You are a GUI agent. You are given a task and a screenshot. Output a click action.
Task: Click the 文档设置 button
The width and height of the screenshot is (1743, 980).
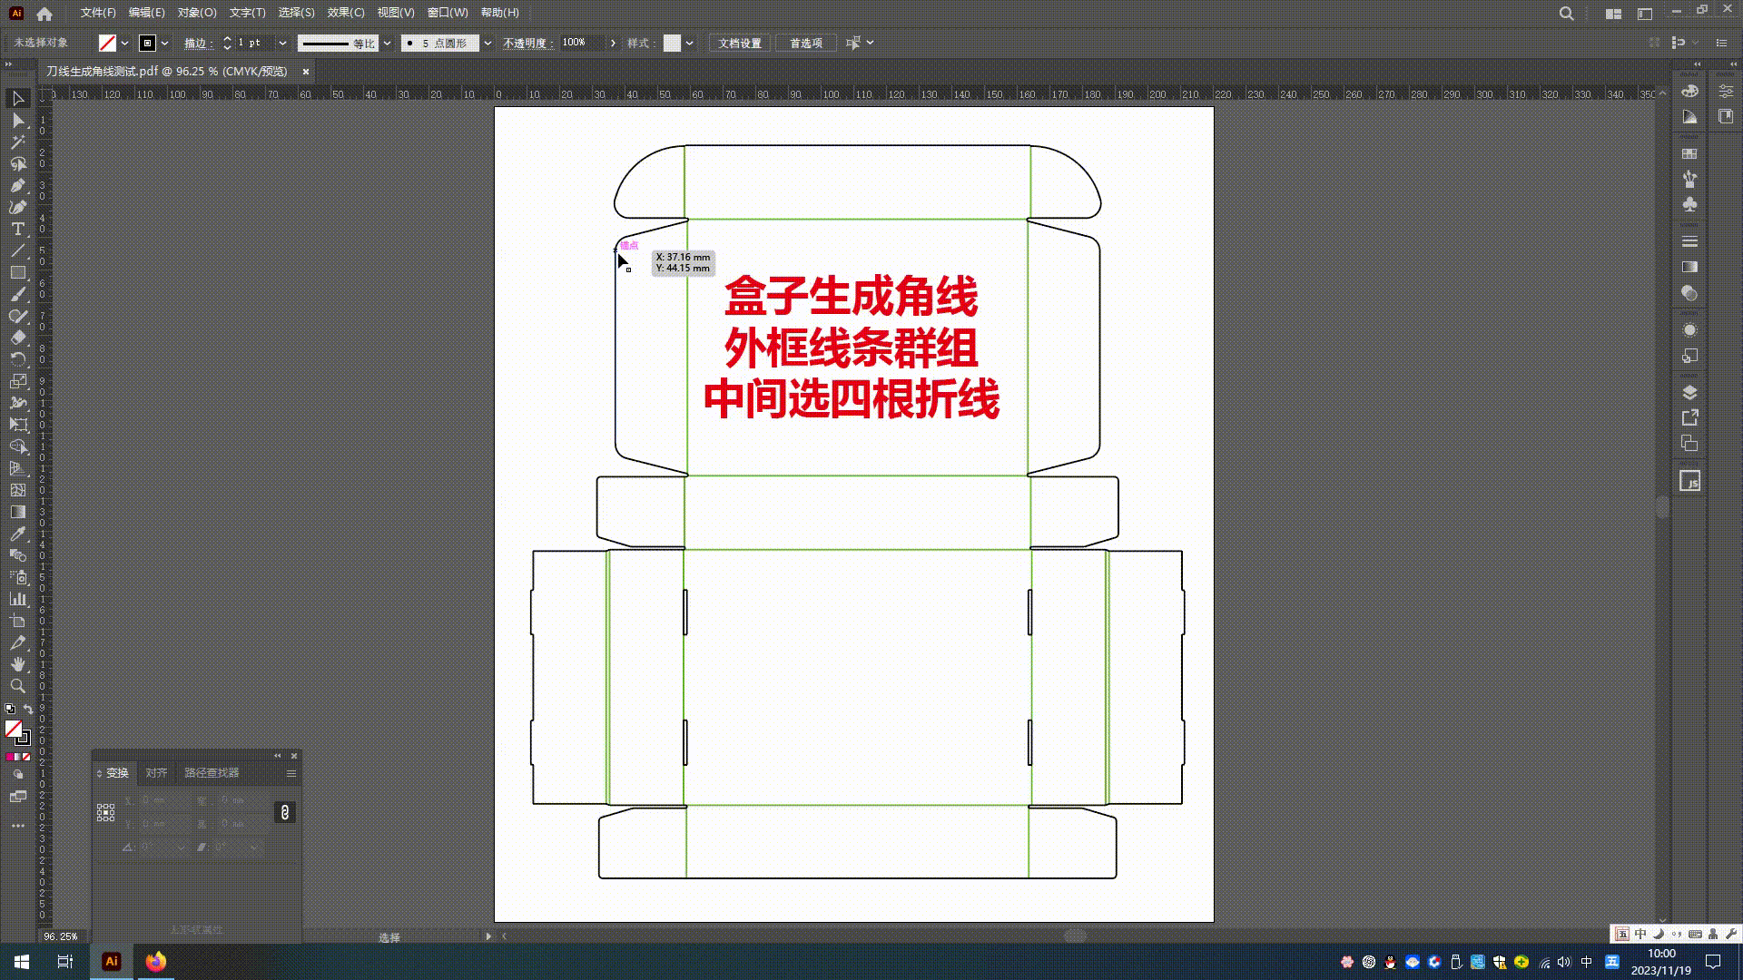[x=740, y=43]
